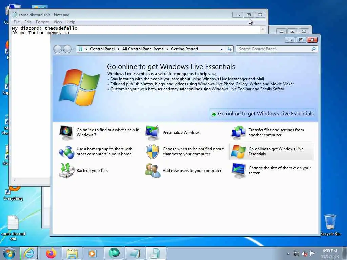This screenshot has width=347, height=260.
Task: Click 'Back up your files' text link
Action: [92, 171]
